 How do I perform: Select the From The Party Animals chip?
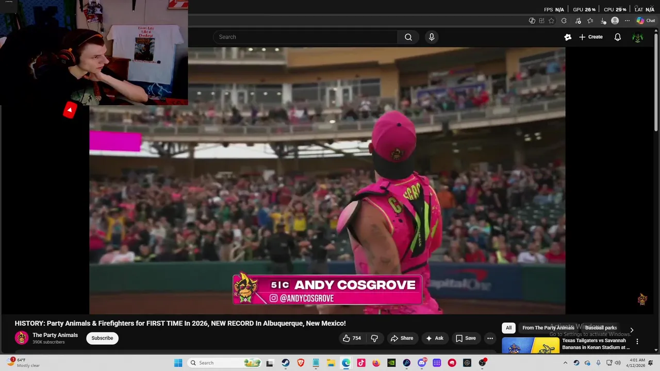(548, 328)
